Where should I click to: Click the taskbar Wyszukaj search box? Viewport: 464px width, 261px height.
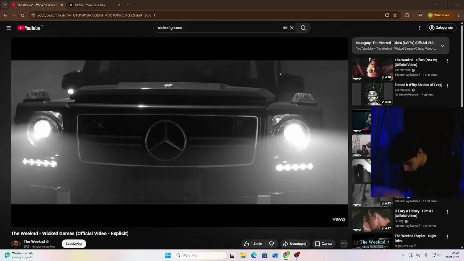tap(200, 256)
